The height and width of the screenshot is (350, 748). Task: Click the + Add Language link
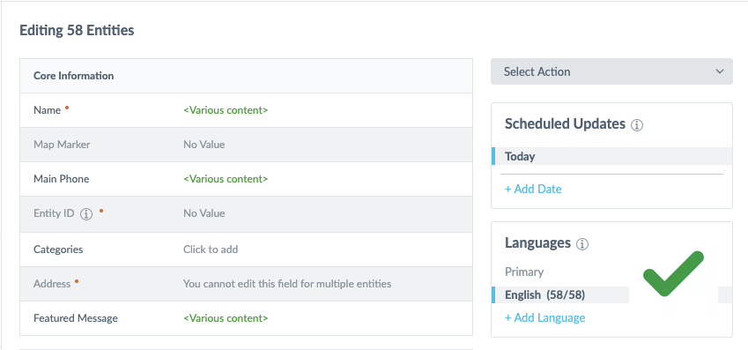(x=544, y=317)
